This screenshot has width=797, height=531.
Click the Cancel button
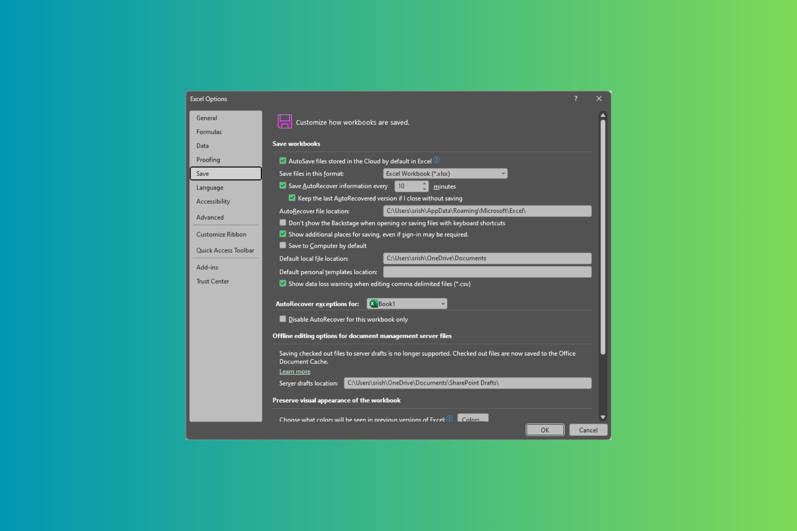(x=588, y=430)
